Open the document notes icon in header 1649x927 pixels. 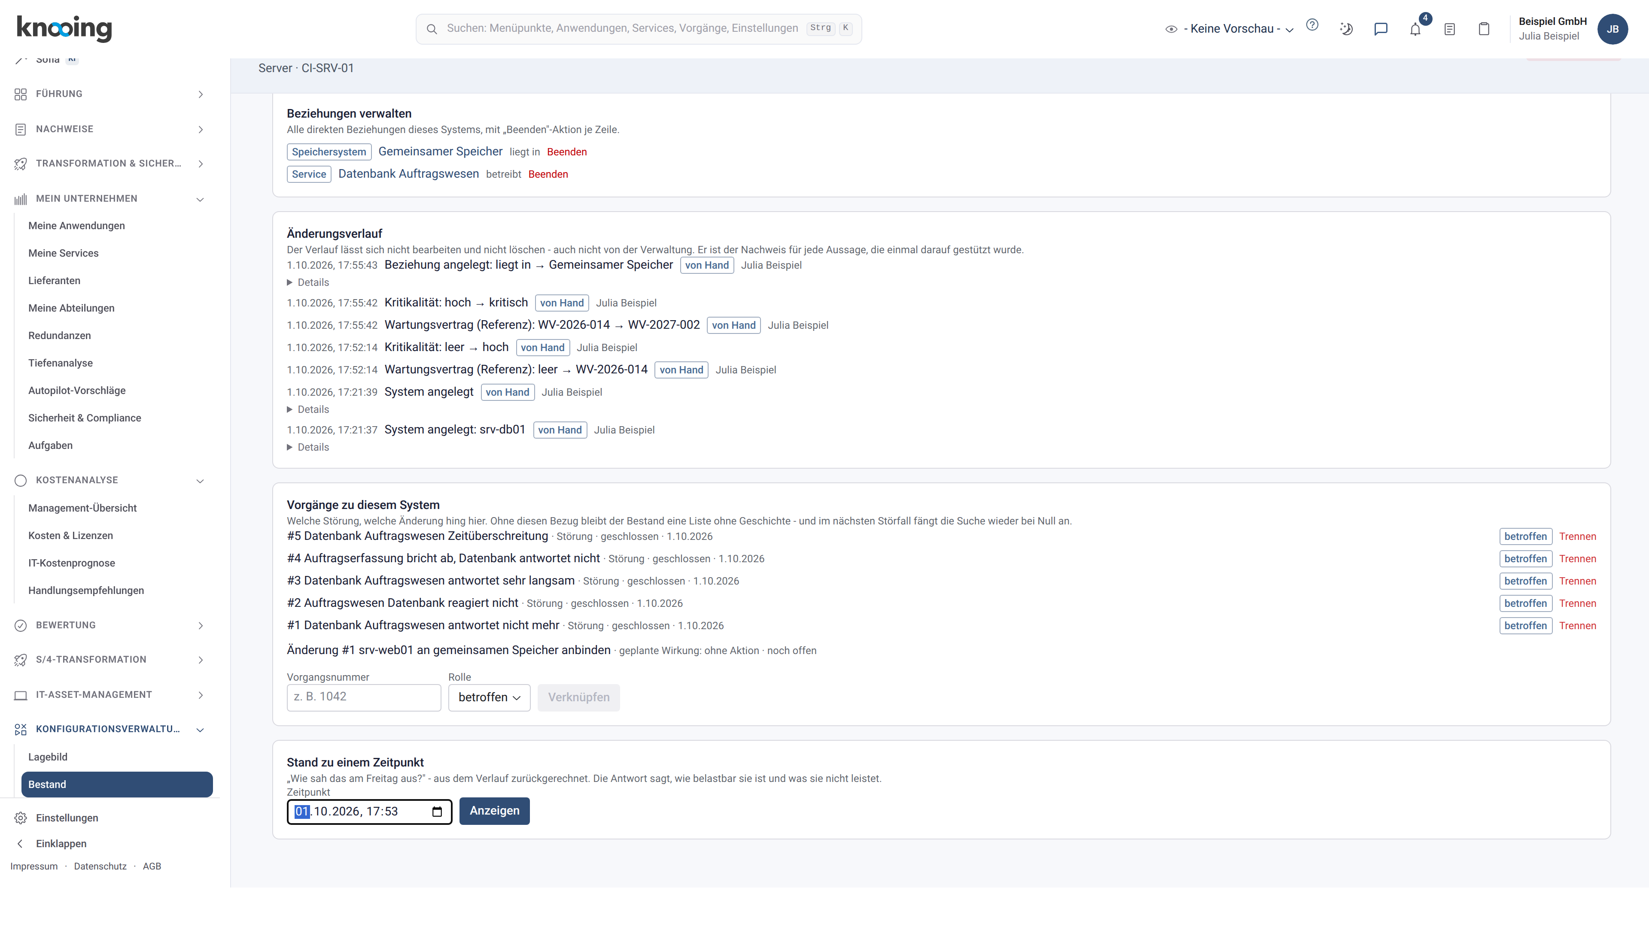click(1449, 29)
